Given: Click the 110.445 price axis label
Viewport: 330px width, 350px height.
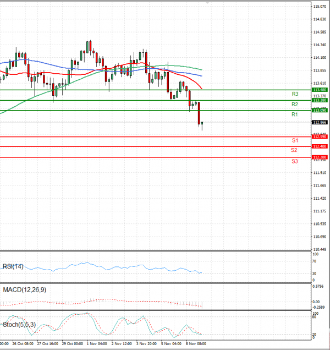Looking at the screenshot, I should pyautogui.click(x=320, y=249).
